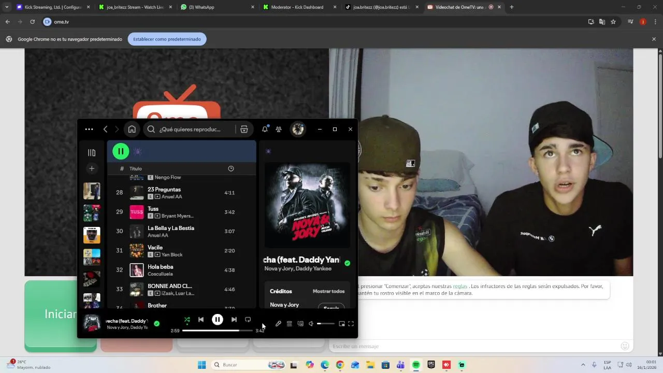Image resolution: width=663 pixels, height=373 pixels.
Task: Click Mostrar todos in Créditos
Action: pyautogui.click(x=328, y=291)
